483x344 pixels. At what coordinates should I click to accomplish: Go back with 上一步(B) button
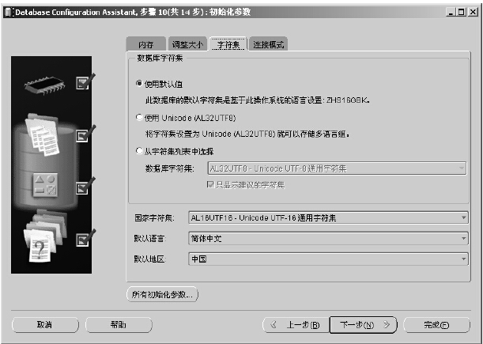[296, 325]
